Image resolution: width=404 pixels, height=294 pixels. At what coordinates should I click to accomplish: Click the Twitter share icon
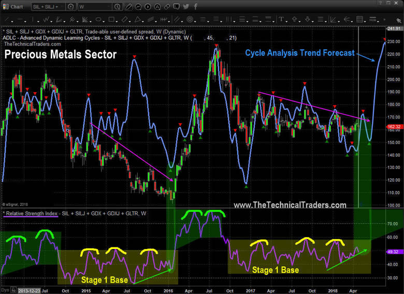coord(186,7)
